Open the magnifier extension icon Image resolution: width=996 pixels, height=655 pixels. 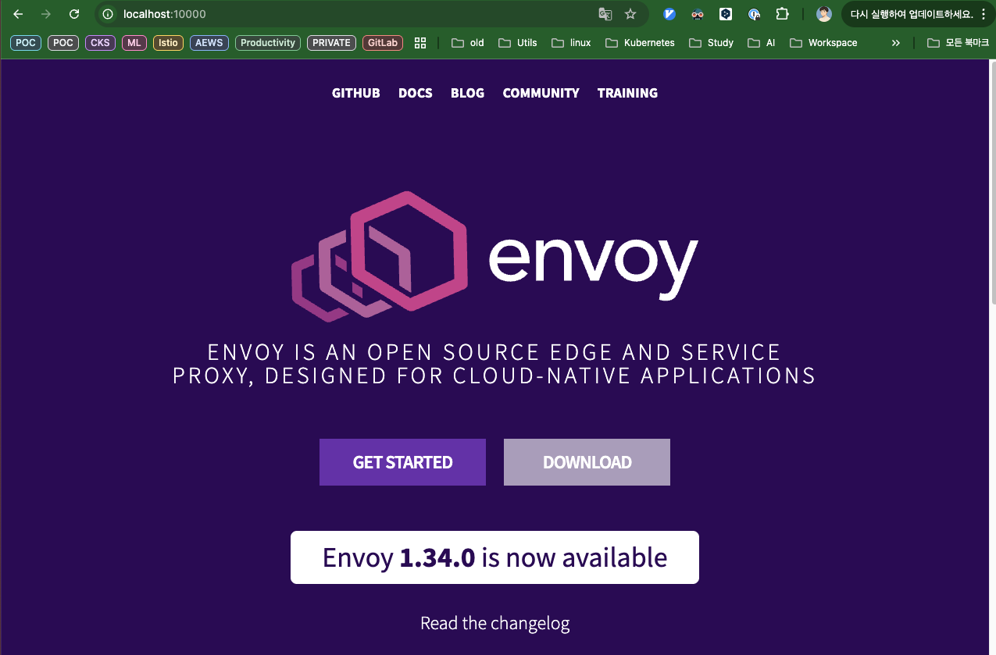pyautogui.click(x=754, y=14)
